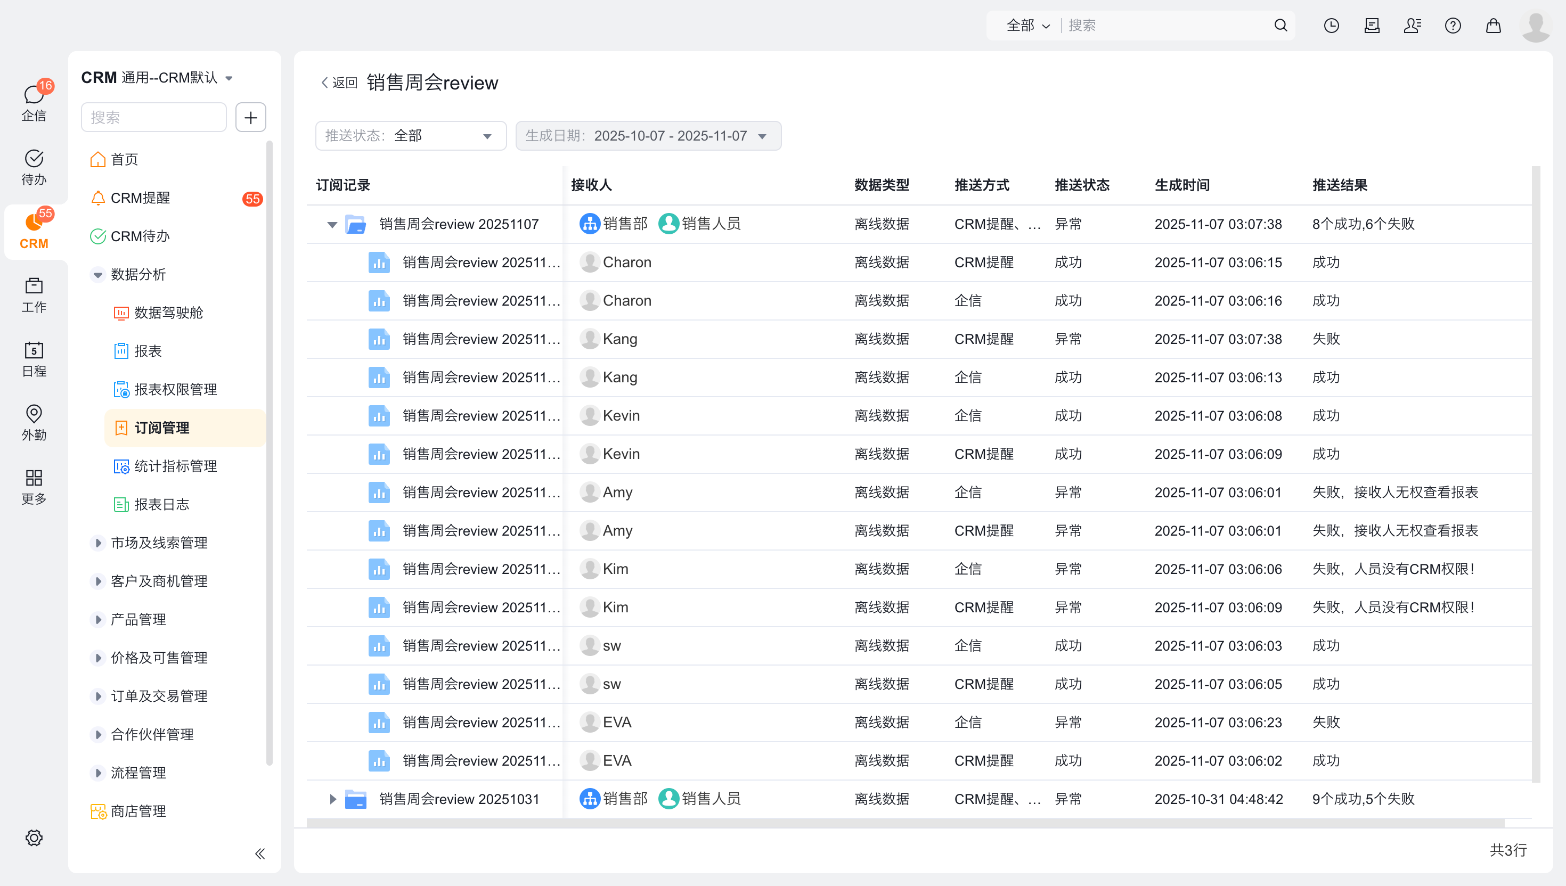Click the 返回 back link
This screenshot has height=886, width=1566.
click(x=340, y=83)
